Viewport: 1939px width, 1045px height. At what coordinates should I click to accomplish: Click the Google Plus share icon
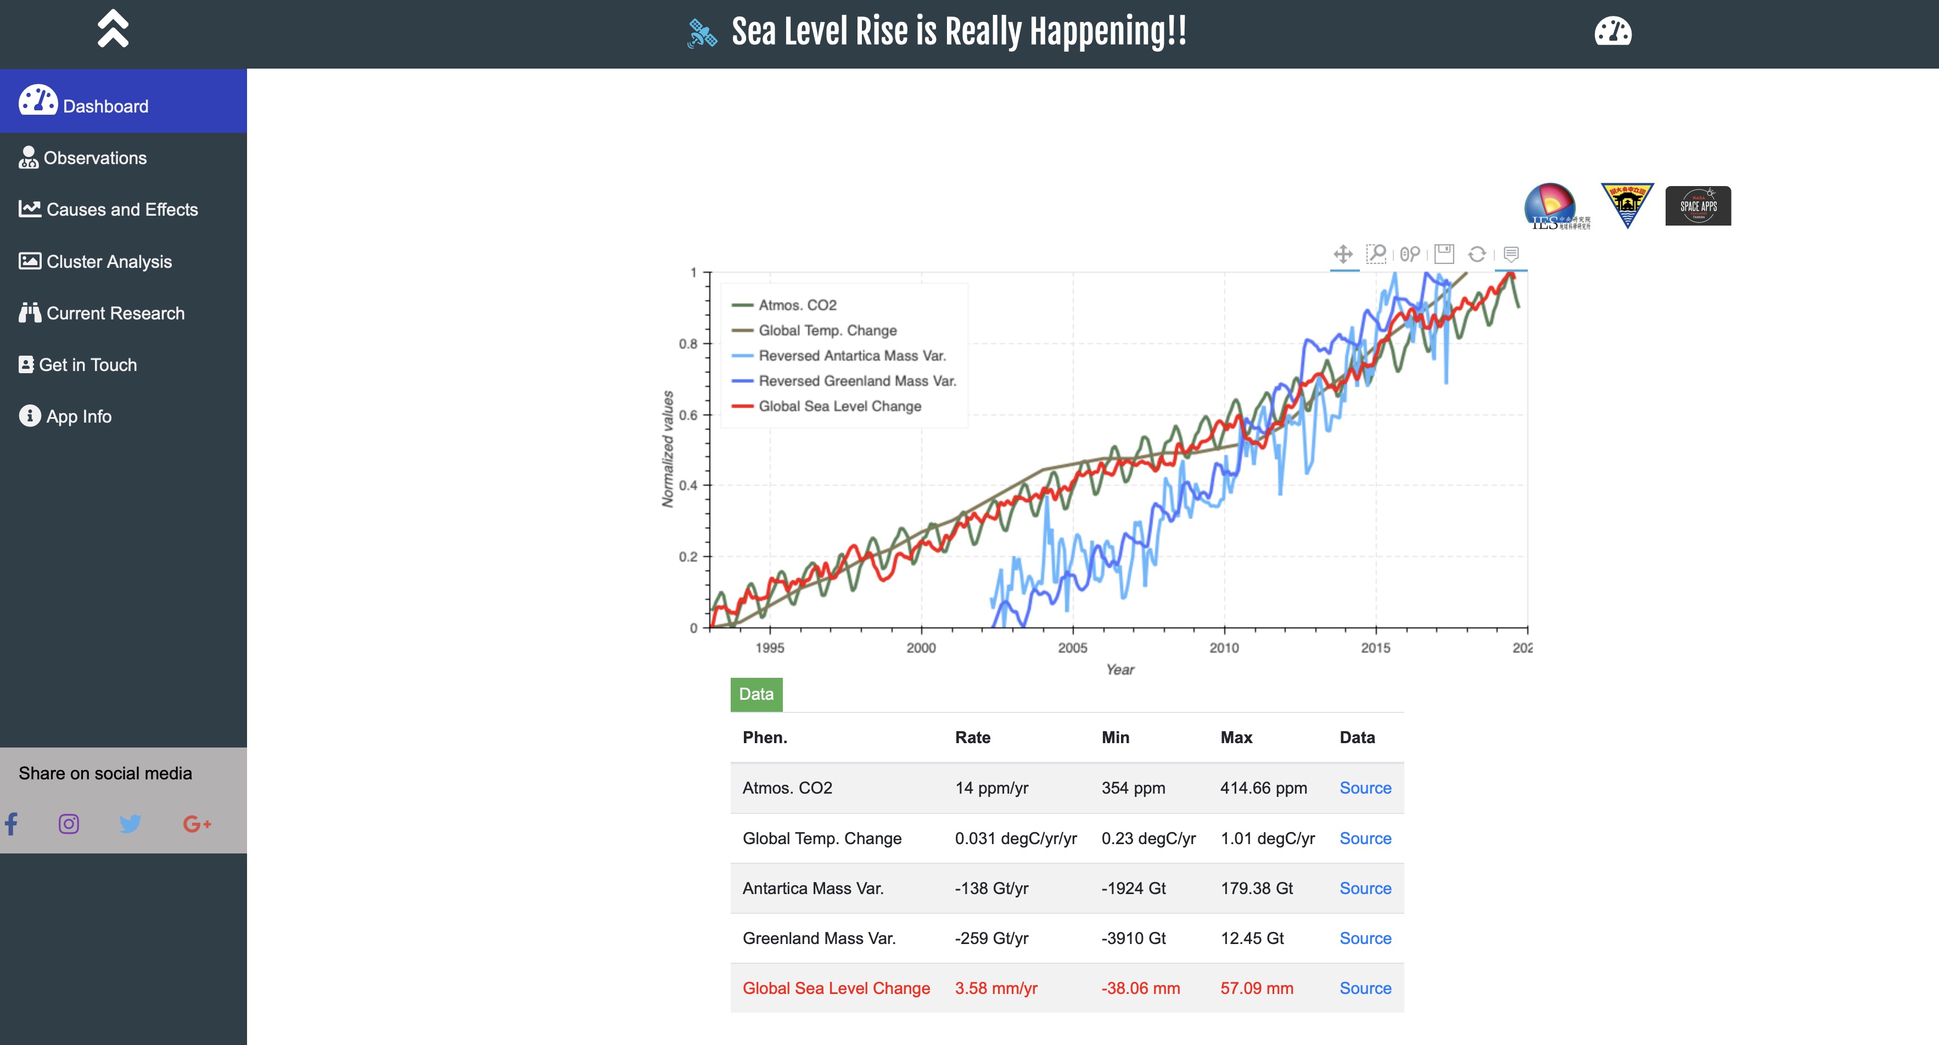coord(197,824)
